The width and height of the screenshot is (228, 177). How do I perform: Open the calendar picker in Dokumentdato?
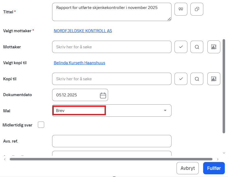103,95
